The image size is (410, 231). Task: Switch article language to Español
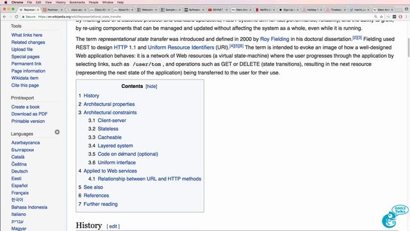(19, 185)
